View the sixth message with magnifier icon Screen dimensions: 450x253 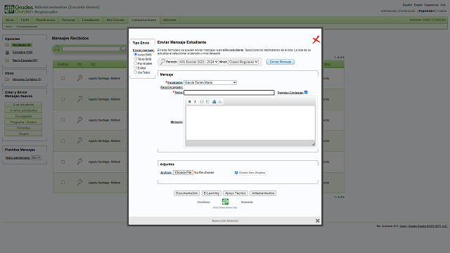point(79,183)
